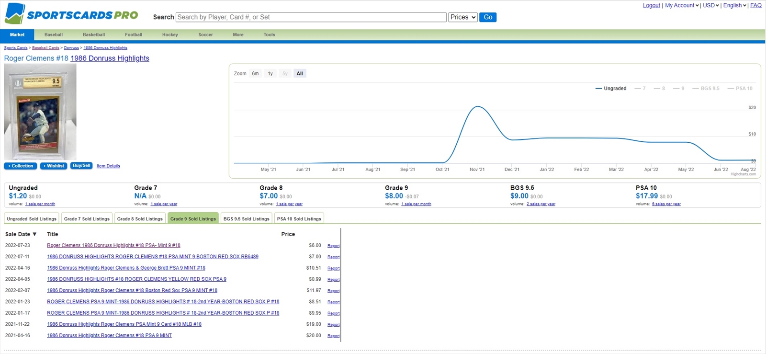Go to Donruss breadcrumb
This screenshot has width=766, height=354.
(x=71, y=48)
